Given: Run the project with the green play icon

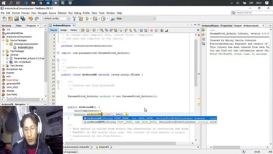Looking at the screenshot, I should [87, 18].
